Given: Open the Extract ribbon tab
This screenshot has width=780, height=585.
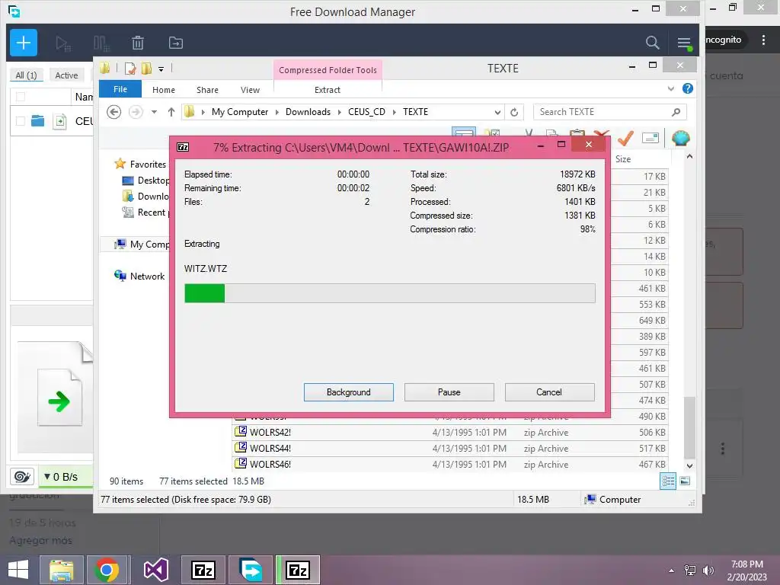Looking at the screenshot, I should click(328, 90).
